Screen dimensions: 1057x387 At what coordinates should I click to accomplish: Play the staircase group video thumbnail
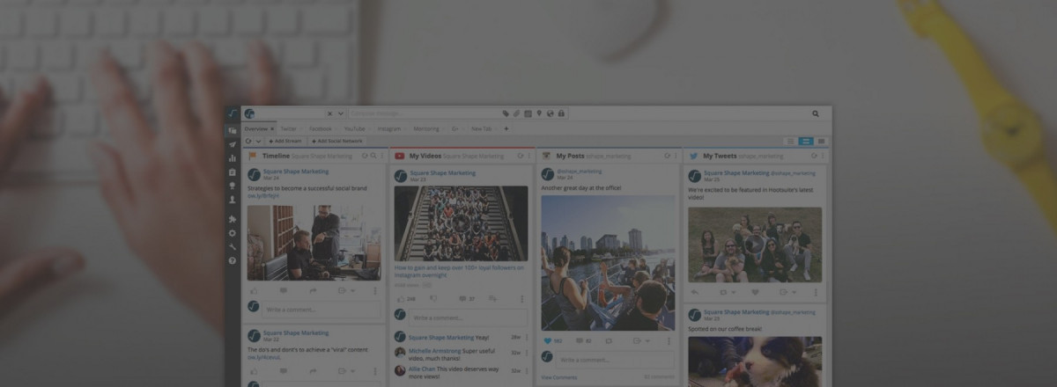pos(461,223)
